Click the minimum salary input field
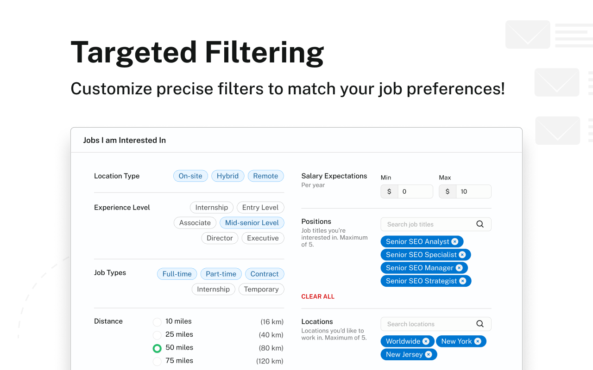Image resolution: width=593 pixels, height=370 pixels. (415, 191)
